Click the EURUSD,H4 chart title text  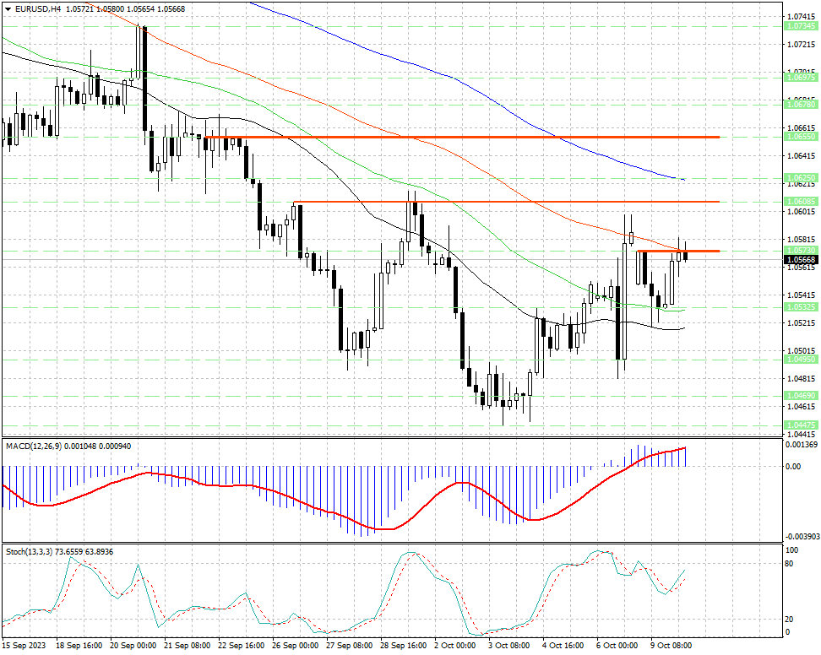[x=37, y=9]
